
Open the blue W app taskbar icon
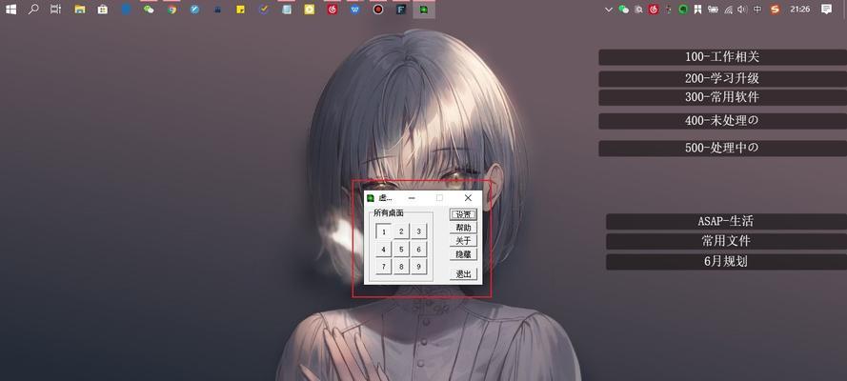coord(354,10)
